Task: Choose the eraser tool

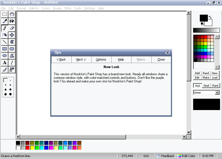Action: coord(12,28)
